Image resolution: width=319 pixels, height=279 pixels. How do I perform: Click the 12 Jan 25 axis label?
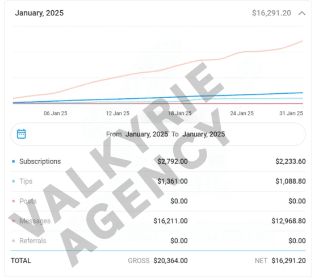coord(117,114)
